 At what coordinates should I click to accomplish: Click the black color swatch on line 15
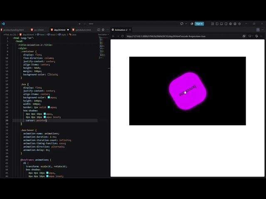point(49,74)
